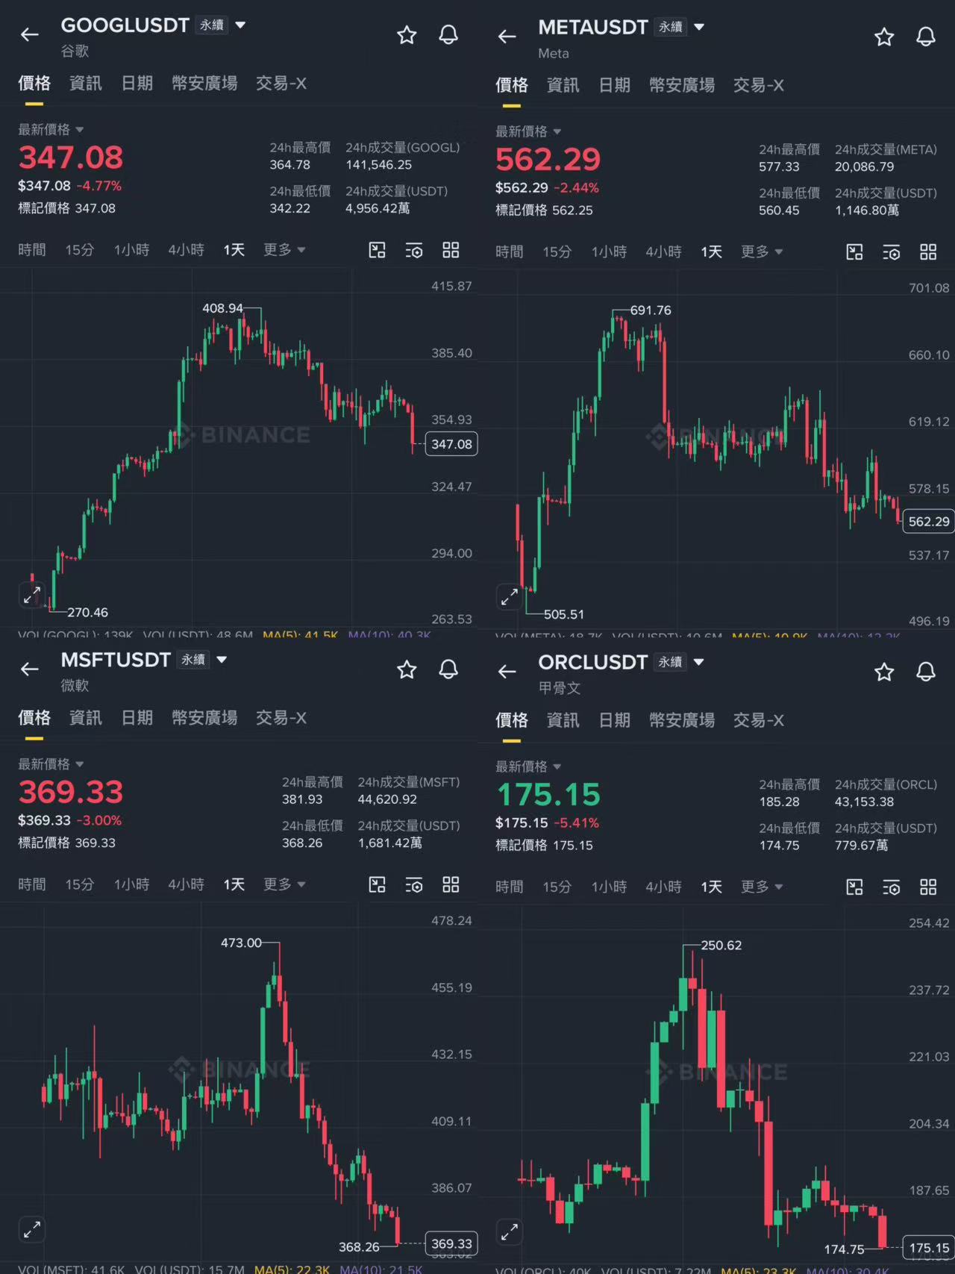Open METAUSDT pair selector dropdown arrow
Screen dimensions: 955x1274
(x=699, y=28)
